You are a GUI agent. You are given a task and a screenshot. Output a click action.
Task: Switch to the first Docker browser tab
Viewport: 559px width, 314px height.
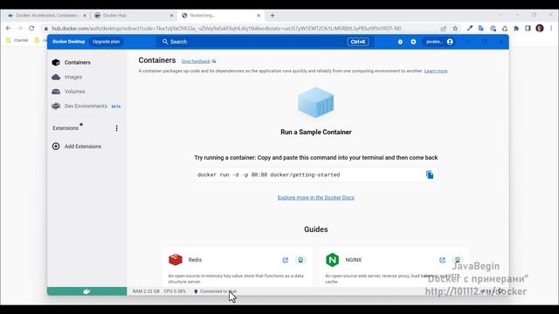coord(47,16)
